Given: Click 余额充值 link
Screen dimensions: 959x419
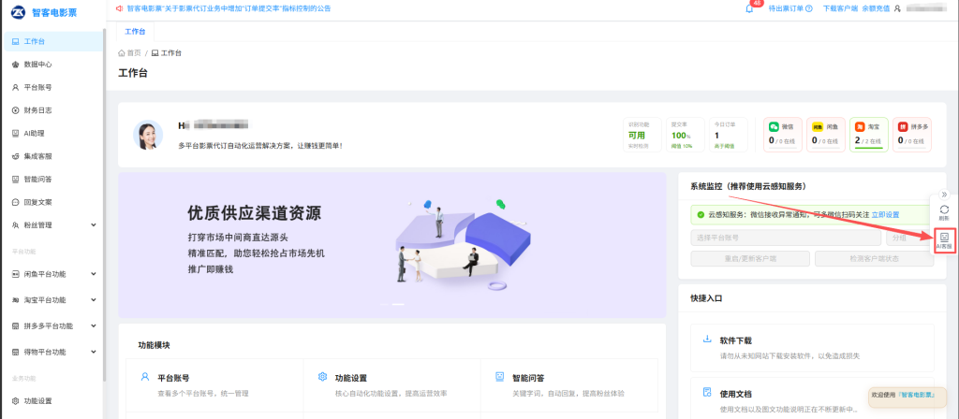Looking at the screenshot, I should click(x=876, y=8).
